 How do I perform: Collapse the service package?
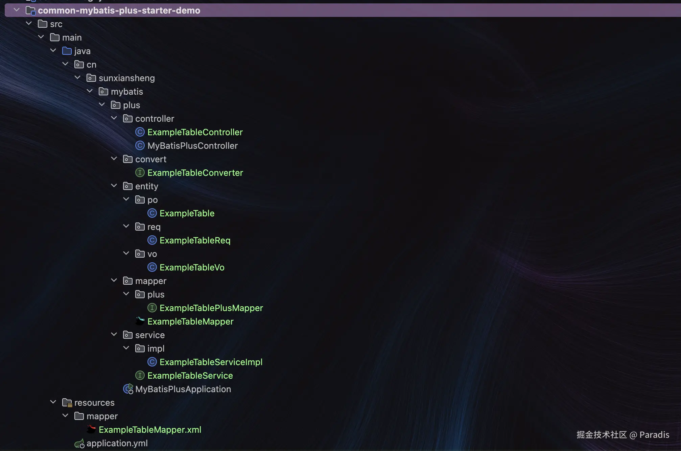[114, 335]
